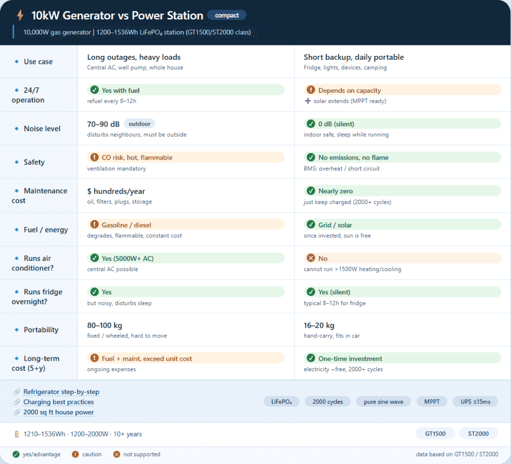511x464 pixels.
Task: Select the compact badge in the header
Action: point(227,15)
